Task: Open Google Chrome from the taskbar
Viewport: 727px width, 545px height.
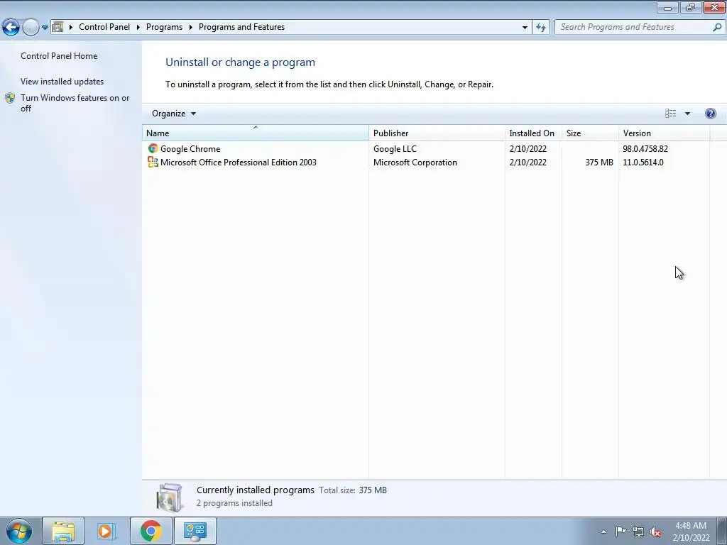Action: pos(151,531)
